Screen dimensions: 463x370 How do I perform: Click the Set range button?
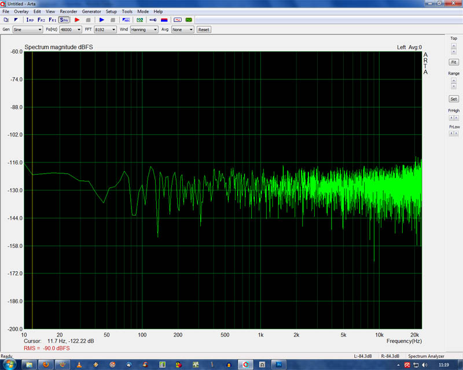click(453, 99)
